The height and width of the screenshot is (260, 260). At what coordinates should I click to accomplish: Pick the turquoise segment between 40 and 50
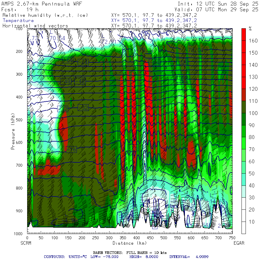coord(244,180)
